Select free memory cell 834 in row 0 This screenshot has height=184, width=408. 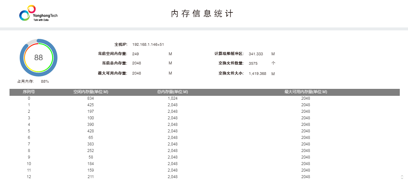point(91,98)
